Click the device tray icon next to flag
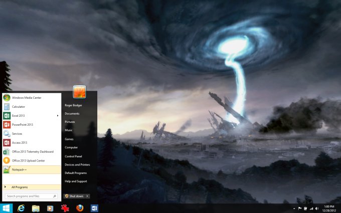341x213 pixels. click(305, 208)
